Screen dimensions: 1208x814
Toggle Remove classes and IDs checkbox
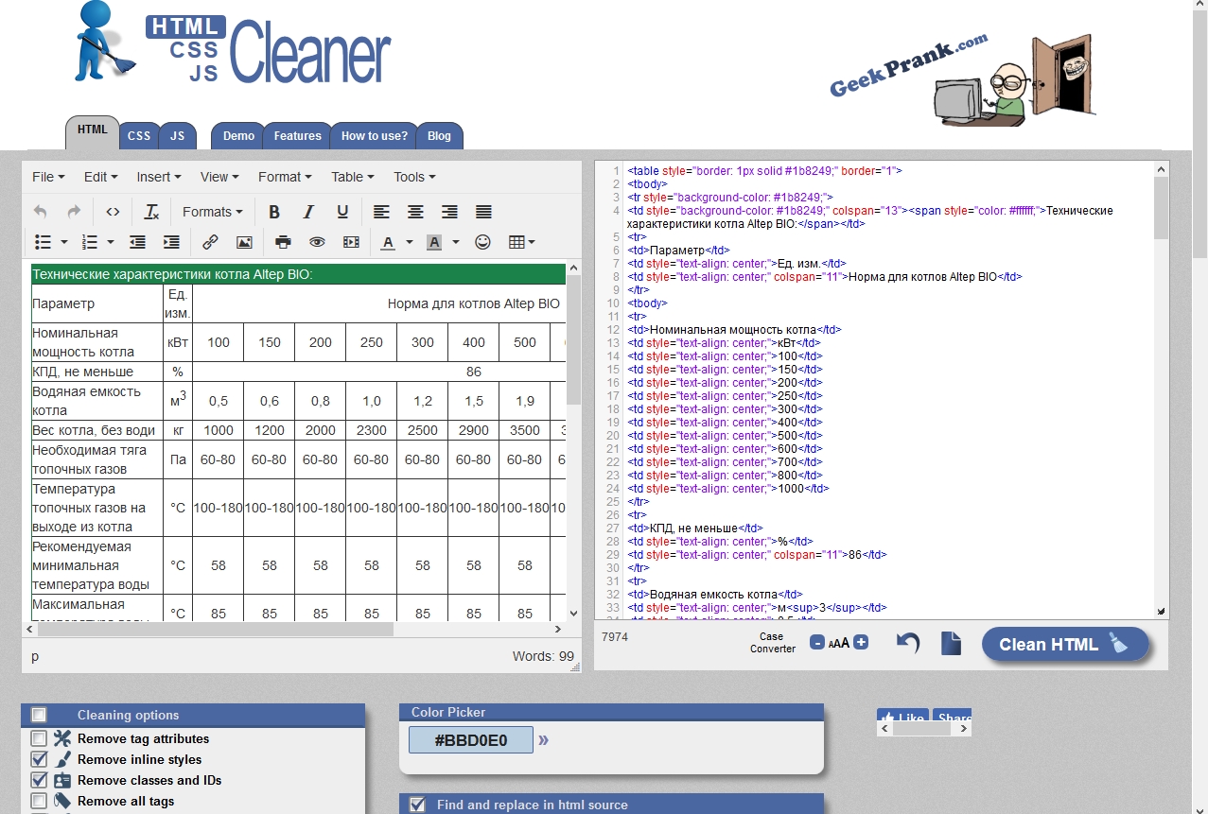39,780
